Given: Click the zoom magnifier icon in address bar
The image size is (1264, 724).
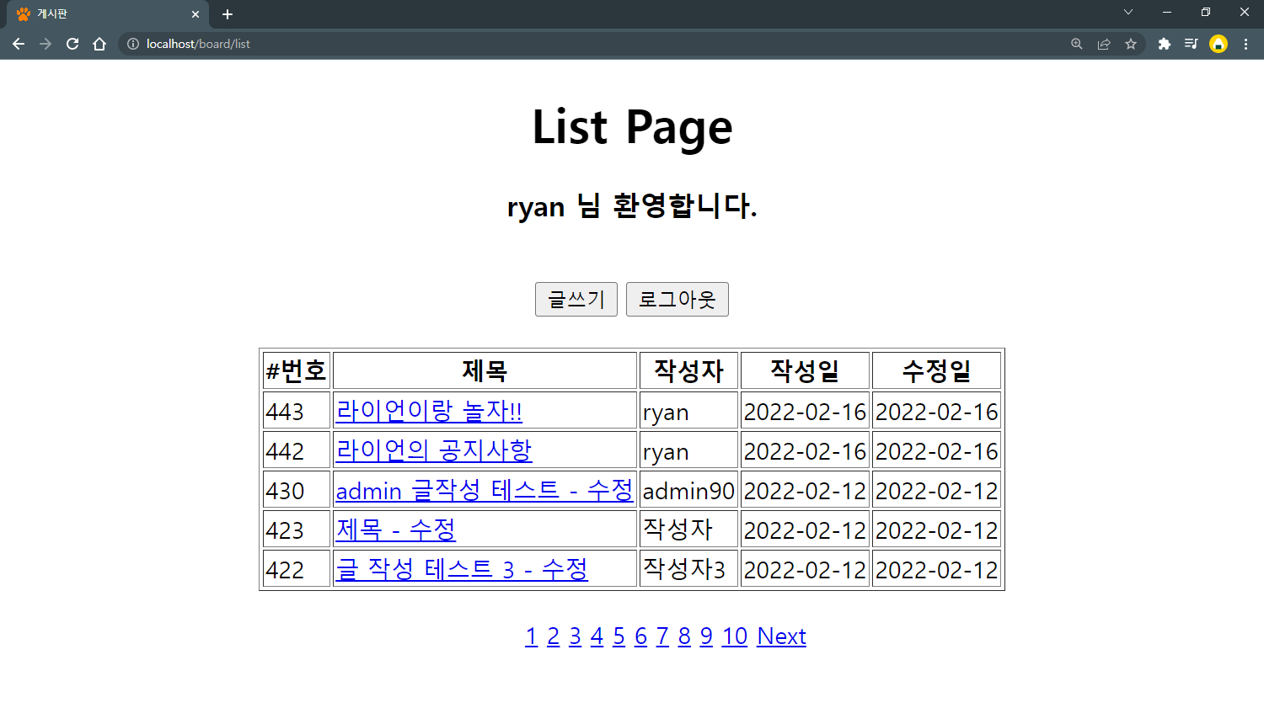Looking at the screenshot, I should coord(1076,44).
